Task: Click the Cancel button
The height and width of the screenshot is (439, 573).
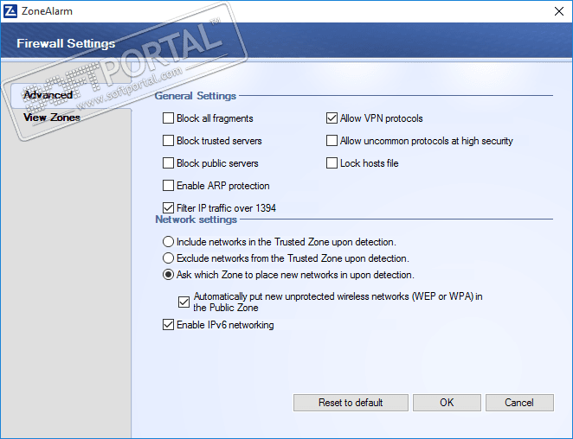Action: [519, 403]
